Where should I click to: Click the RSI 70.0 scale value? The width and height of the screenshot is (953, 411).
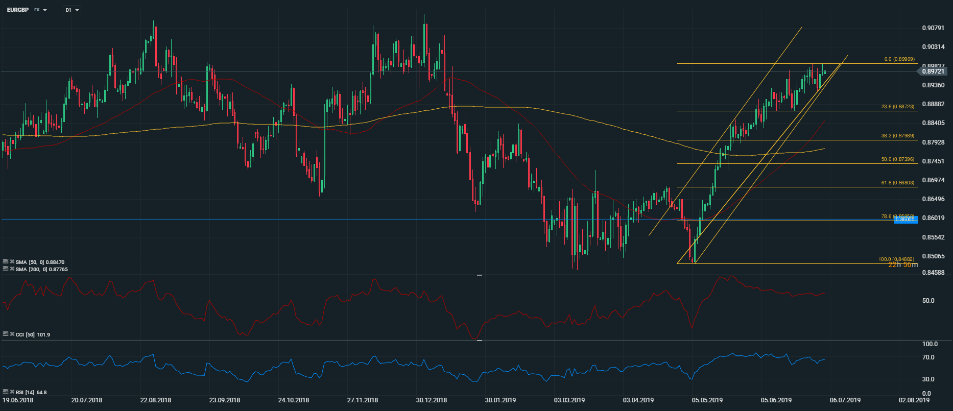coord(928,357)
